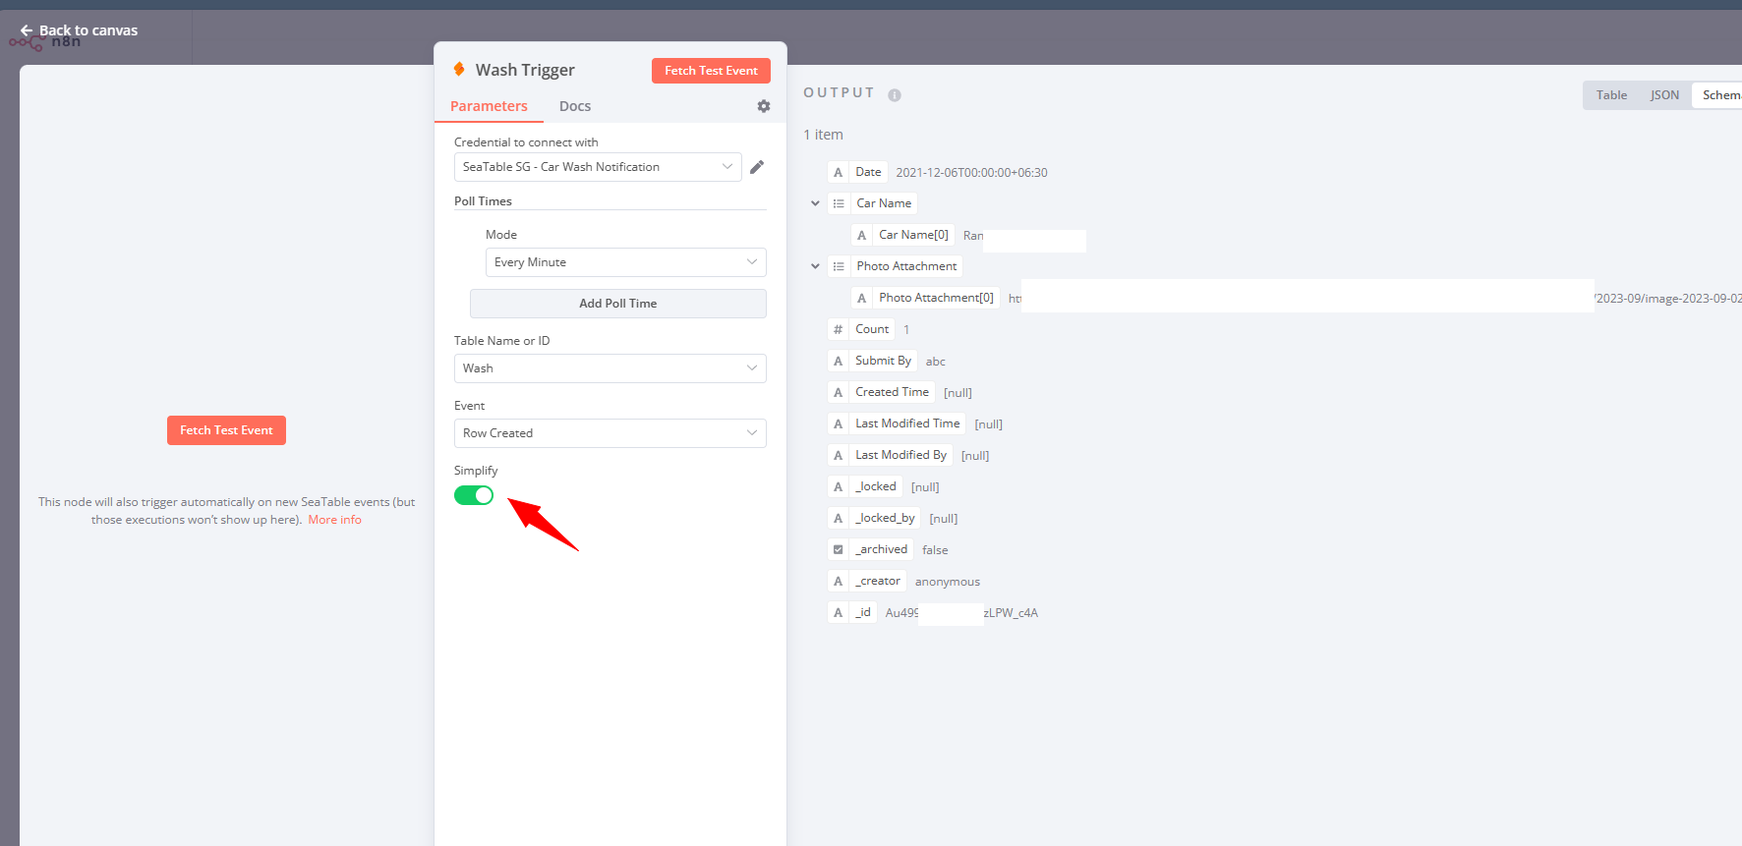
Task: Click the _creator string type icon
Action: (x=838, y=581)
